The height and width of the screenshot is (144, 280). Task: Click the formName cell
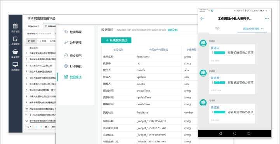(x=158, y=57)
